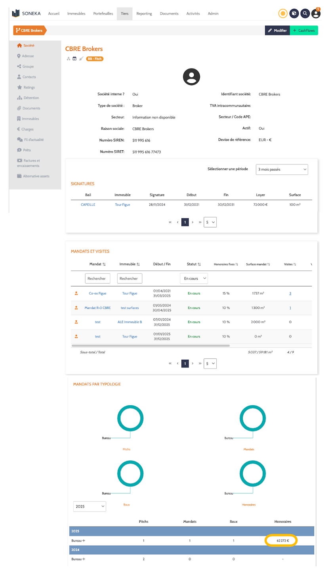Open Groupe in the sidebar
Screen dimensions: 330x571
pos(25,67)
